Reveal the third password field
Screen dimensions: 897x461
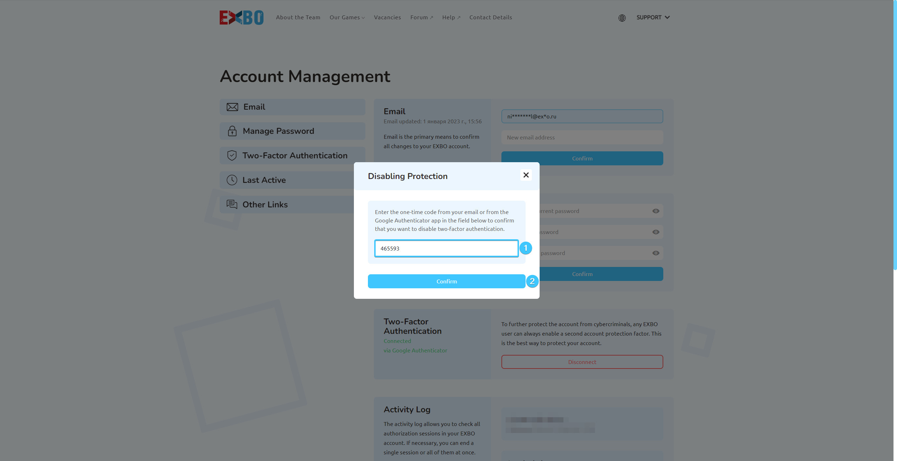[656, 253]
